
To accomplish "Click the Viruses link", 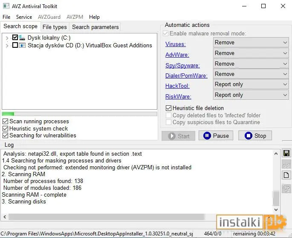I will pyautogui.click(x=176, y=44).
